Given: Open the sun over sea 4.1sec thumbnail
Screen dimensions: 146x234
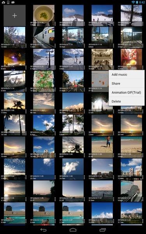Looking at the screenshot, I should (14, 191).
